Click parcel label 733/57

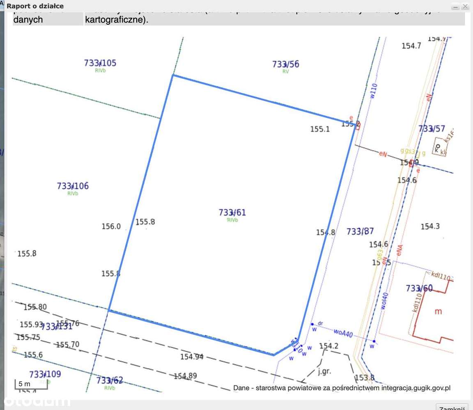pyautogui.click(x=432, y=129)
